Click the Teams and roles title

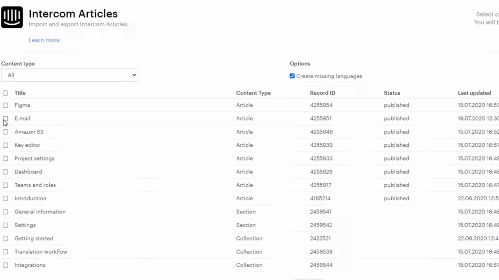(35, 185)
